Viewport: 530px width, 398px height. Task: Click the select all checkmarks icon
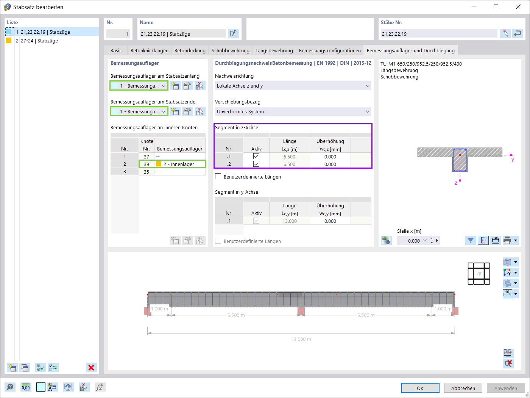pyautogui.click(x=41, y=367)
